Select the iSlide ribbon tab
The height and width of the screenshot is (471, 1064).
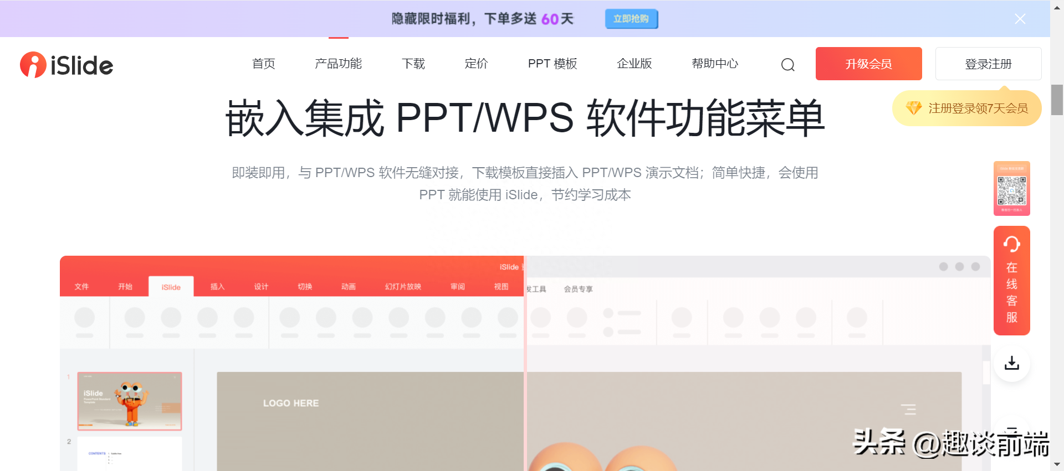(x=171, y=287)
